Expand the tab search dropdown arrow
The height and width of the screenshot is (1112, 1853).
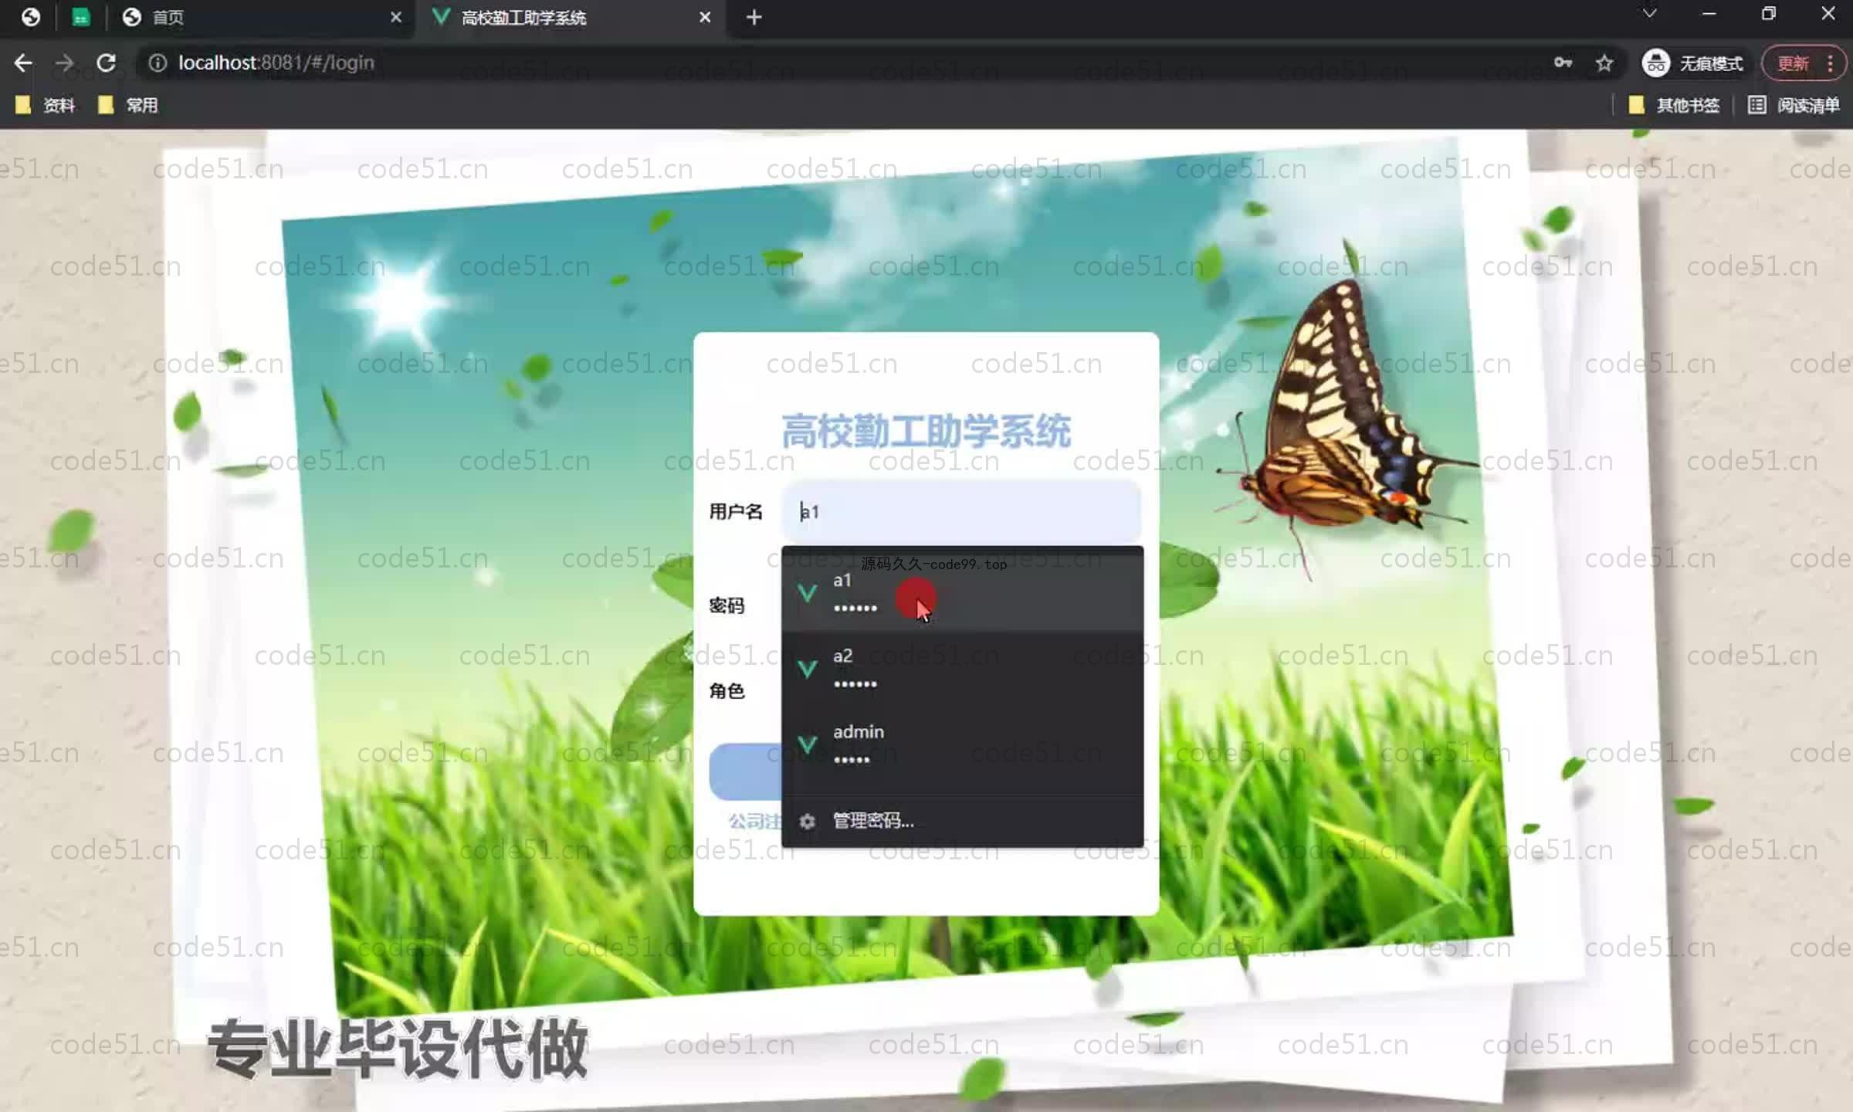(x=1650, y=14)
